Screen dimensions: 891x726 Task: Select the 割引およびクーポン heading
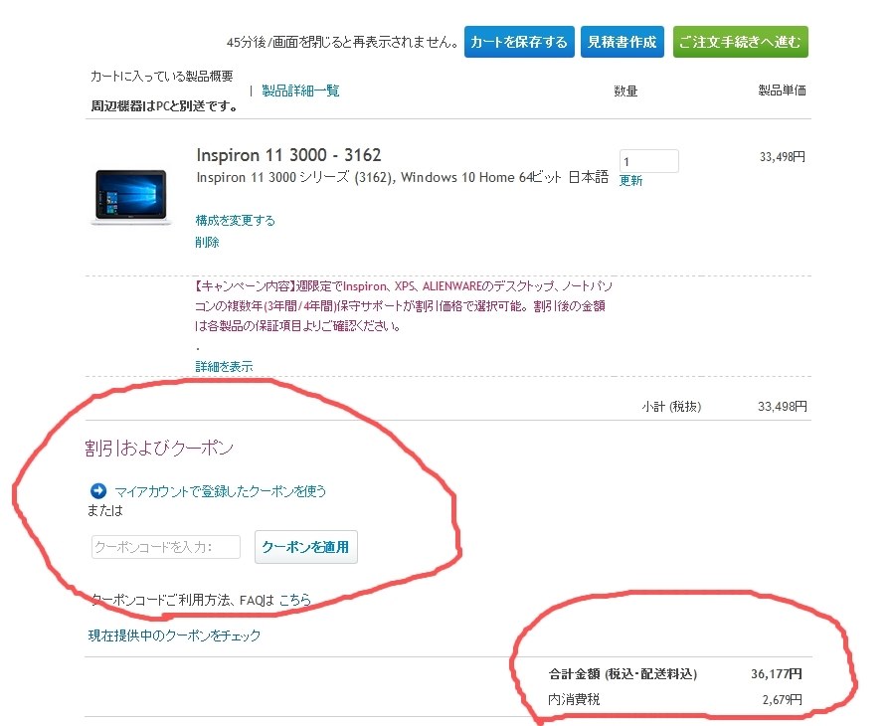pyautogui.click(x=159, y=449)
